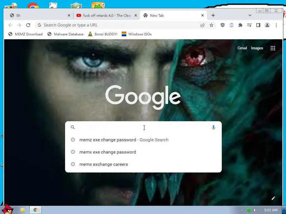Viewport: 286px width, 214px height.
Task: Reload the page with the refresh icon
Action: [28, 25]
